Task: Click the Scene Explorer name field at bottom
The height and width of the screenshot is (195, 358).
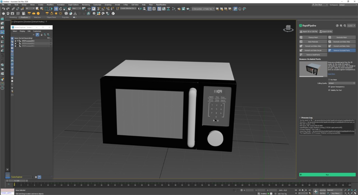Action: (x=21, y=177)
